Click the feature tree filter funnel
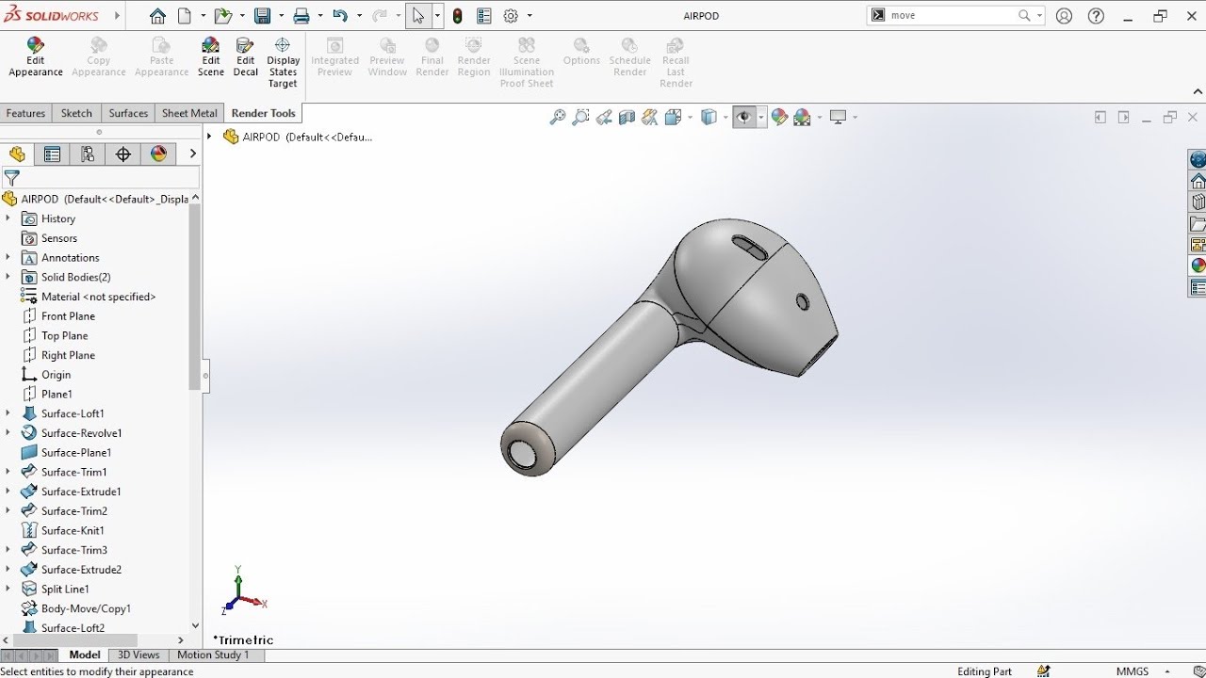 tap(12, 178)
